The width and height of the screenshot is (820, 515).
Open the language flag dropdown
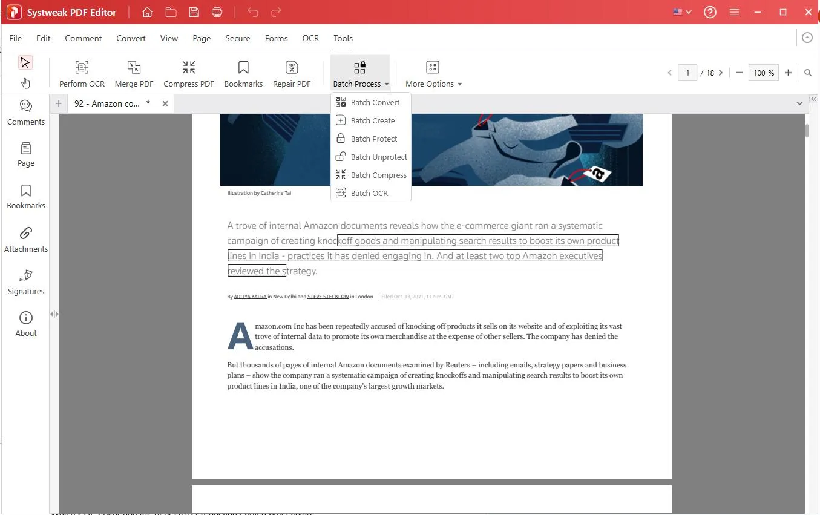[x=682, y=12]
